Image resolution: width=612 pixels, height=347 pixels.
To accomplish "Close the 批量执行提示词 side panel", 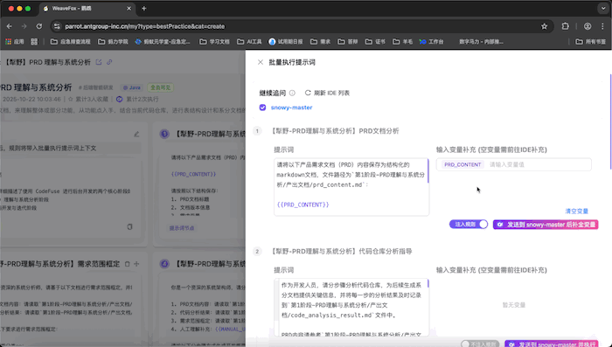I will 261,62.
